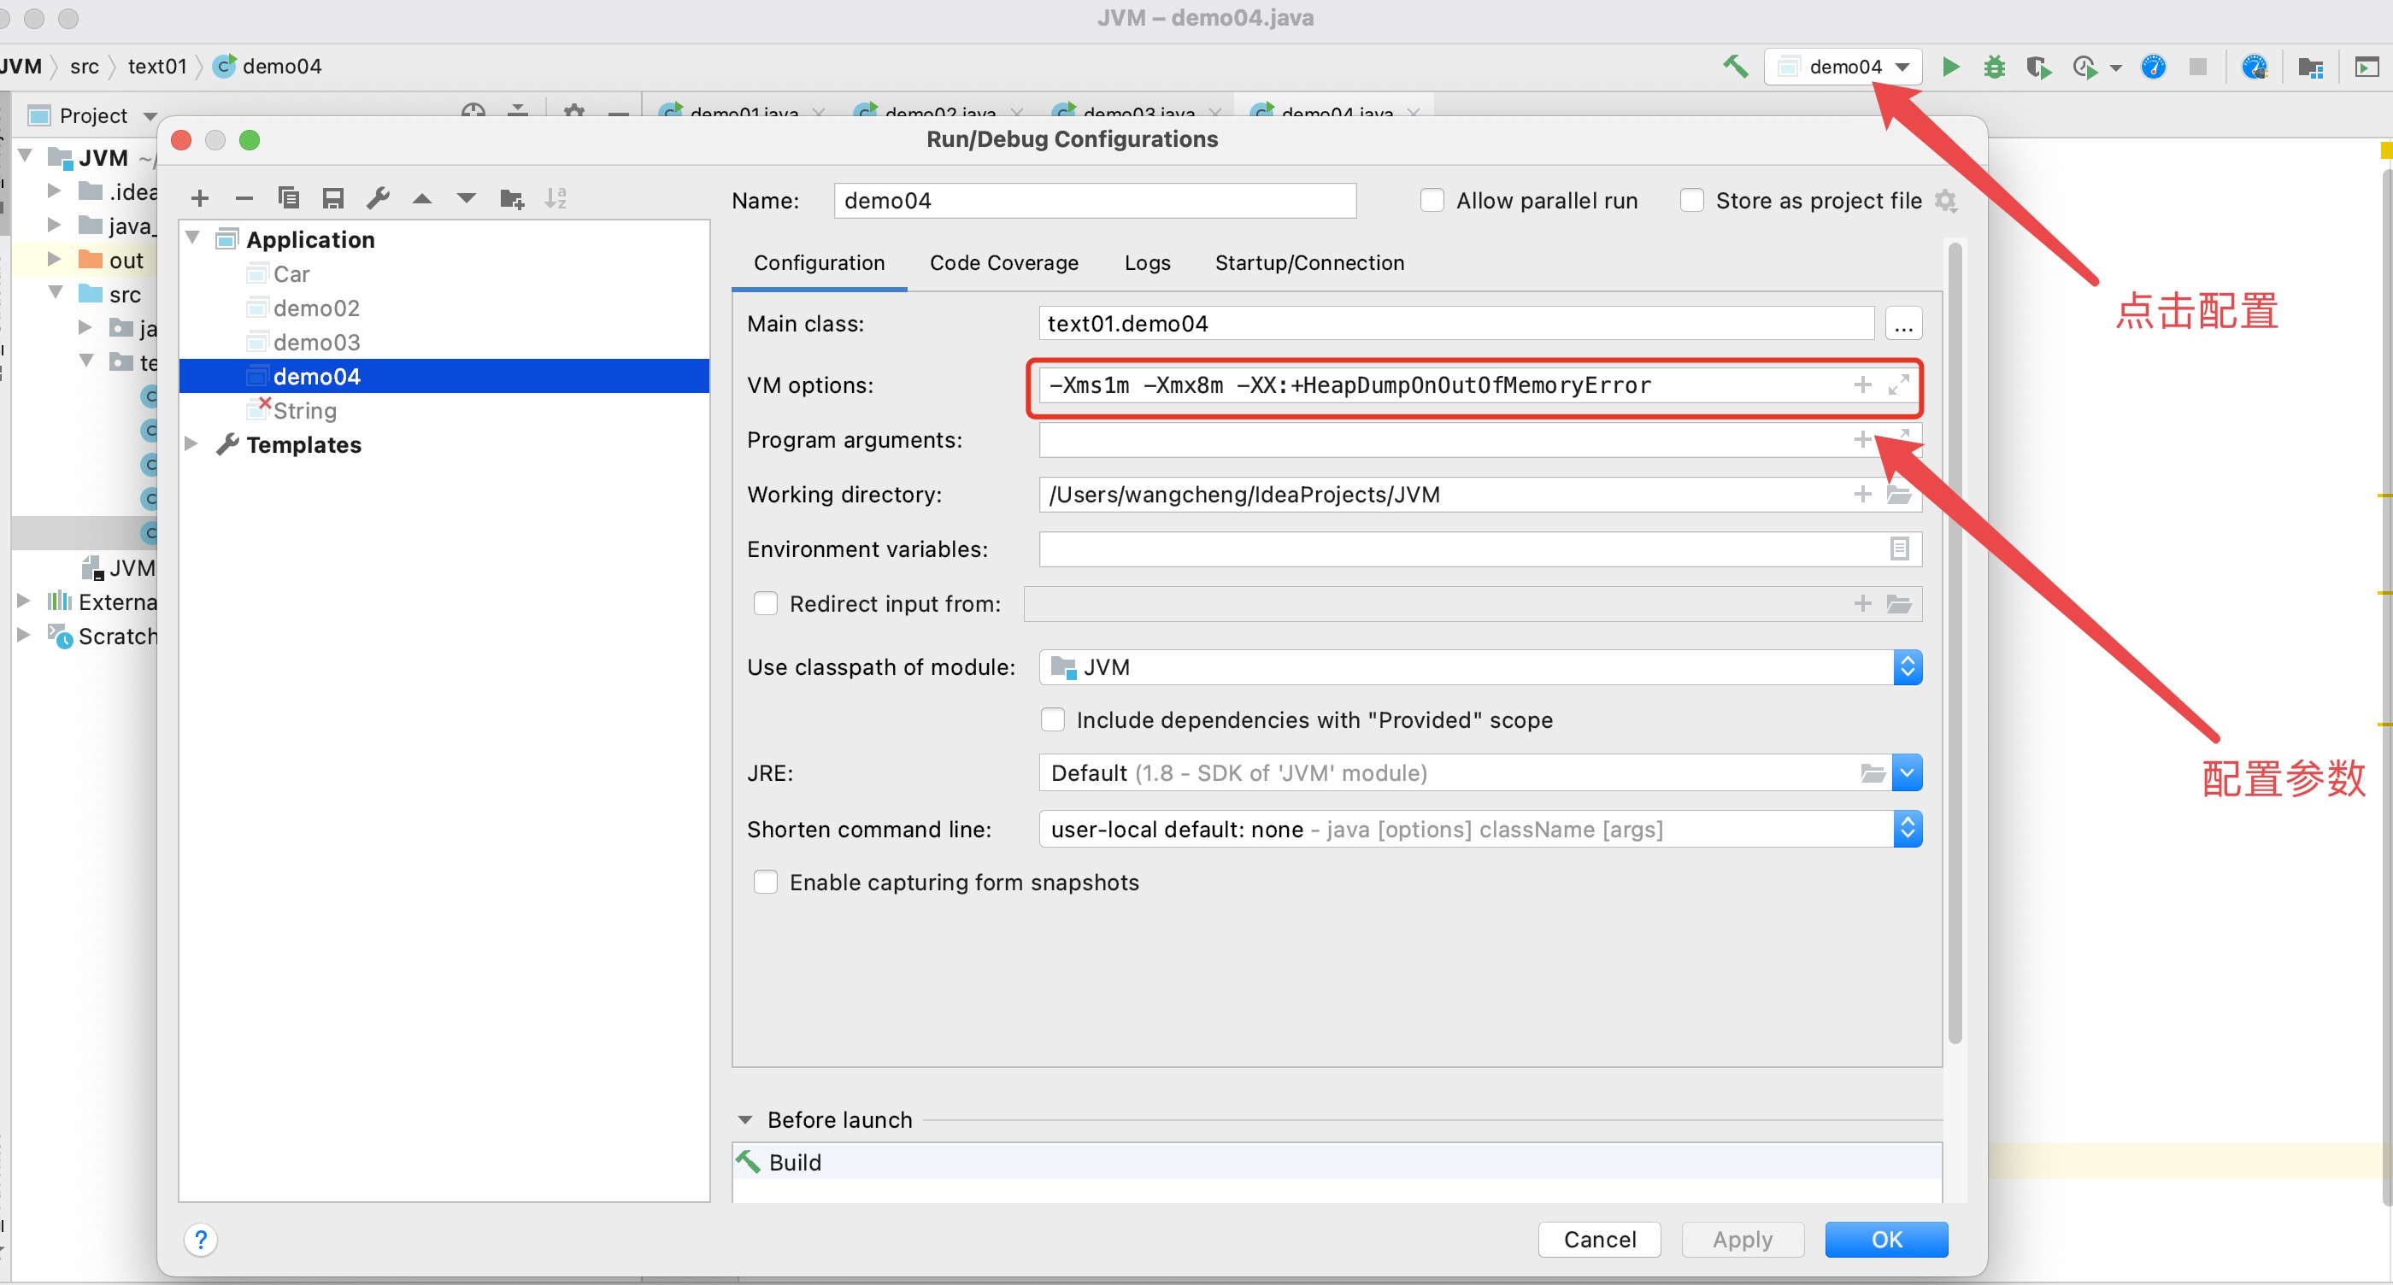This screenshot has width=2393, height=1285.
Task: Check Include dependencies with Provided scope
Action: click(x=1053, y=719)
